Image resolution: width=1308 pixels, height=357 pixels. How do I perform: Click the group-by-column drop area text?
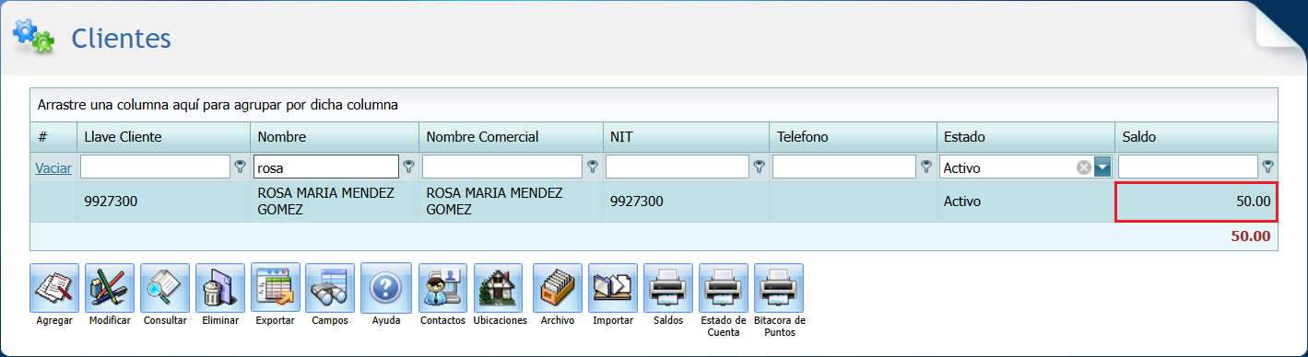218,105
